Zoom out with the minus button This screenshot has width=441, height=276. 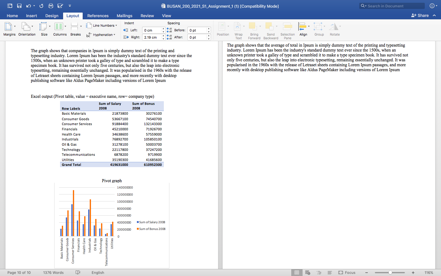367,272
